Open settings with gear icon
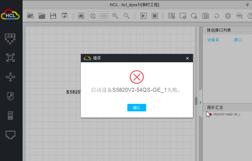252x161 pixels. pos(228,16)
